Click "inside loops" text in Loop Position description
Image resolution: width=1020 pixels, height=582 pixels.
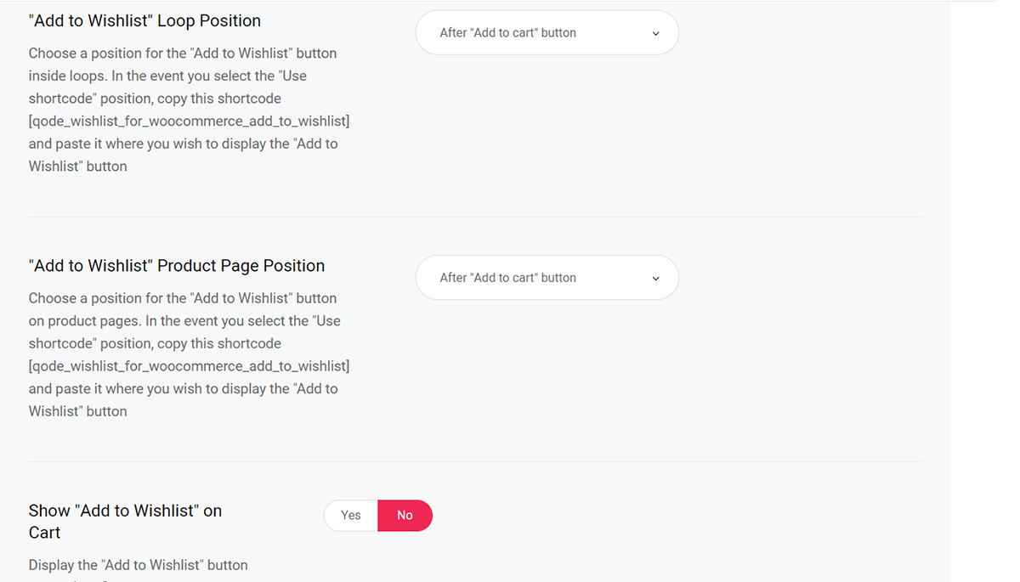66,76
